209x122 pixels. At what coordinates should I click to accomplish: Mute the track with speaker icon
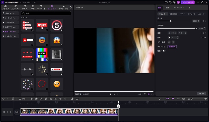(x=11, y=112)
